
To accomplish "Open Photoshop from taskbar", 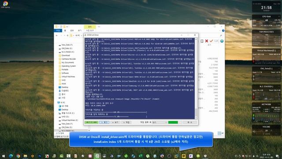I will click(x=40, y=156).
